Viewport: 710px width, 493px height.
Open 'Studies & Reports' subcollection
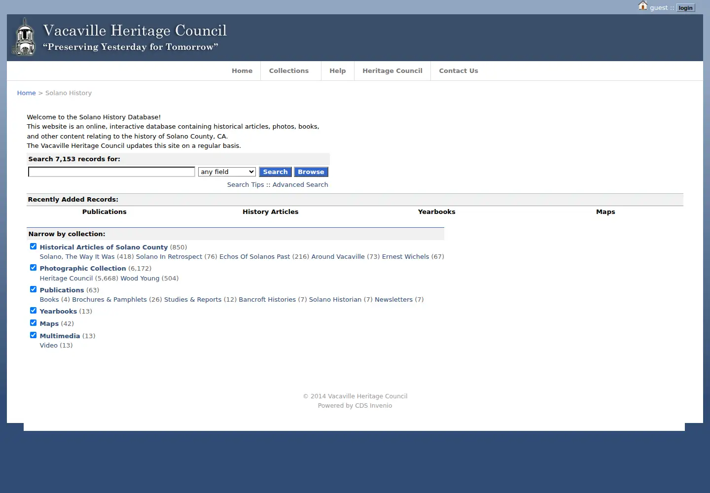pyautogui.click(x=193, y=300)
